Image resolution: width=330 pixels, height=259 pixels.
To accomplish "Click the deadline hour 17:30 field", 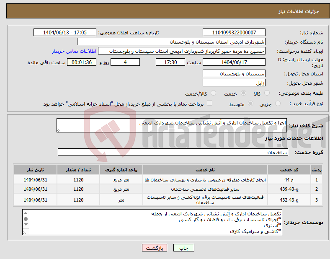I will (x=170, y=62).
